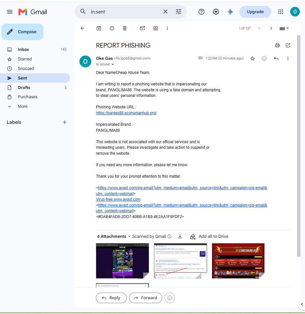Click the sender avatar for Oke Gas
The image size is (305, 314).
point(85,61)
